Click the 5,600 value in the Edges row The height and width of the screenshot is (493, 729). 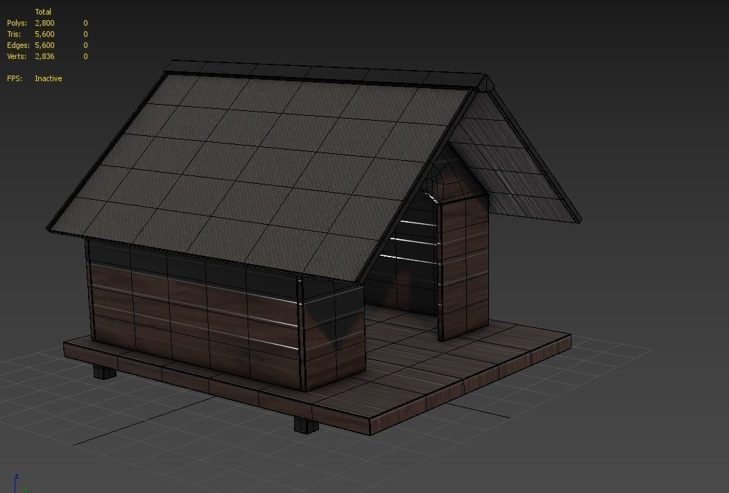44,45
